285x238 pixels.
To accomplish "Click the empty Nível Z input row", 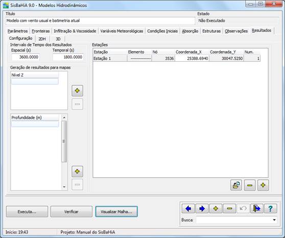I will (x=35, y=81).
